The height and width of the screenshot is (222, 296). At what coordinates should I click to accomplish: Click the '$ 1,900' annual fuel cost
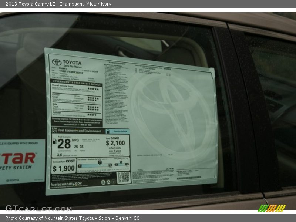pos(64,169)
